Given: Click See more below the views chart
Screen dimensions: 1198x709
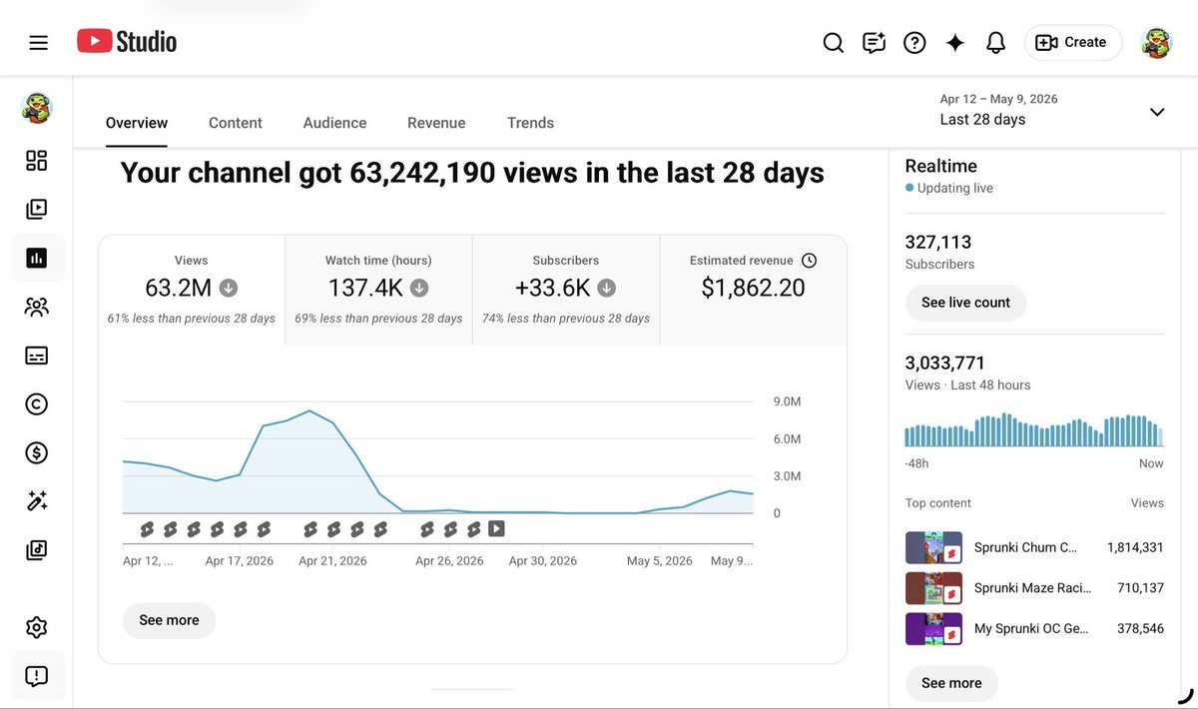Looking at the screenshot, I should click(x=169, y=620).
